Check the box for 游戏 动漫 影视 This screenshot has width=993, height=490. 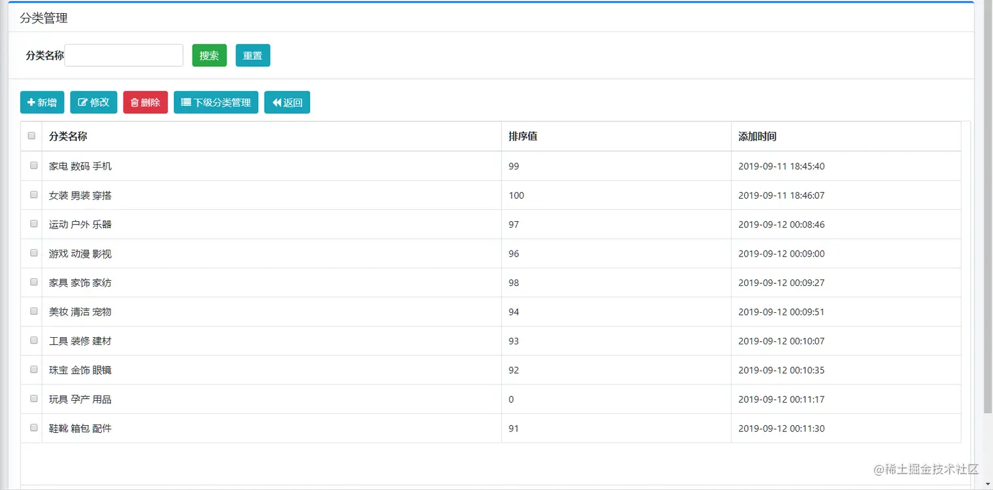click(34, 253)
